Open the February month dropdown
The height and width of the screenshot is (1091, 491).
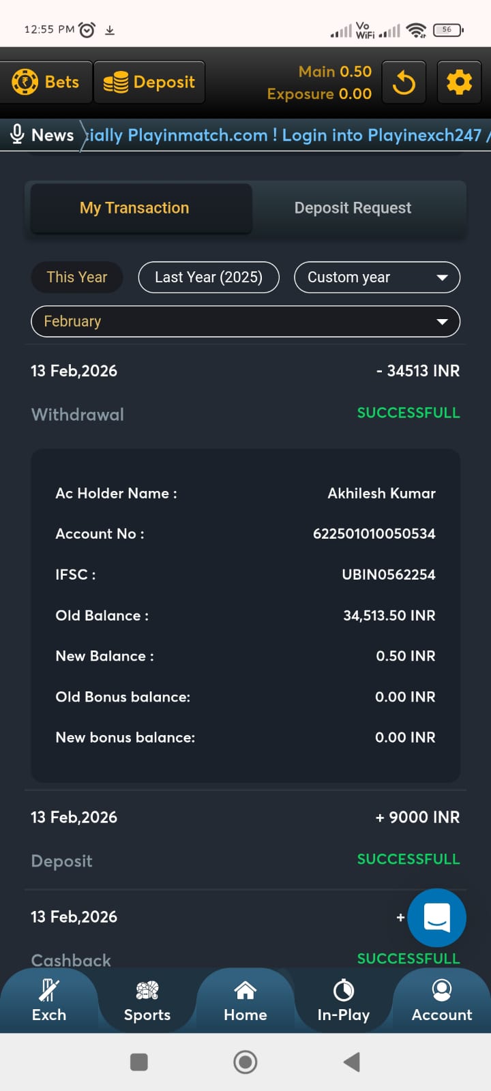click(x=245, y=322)
